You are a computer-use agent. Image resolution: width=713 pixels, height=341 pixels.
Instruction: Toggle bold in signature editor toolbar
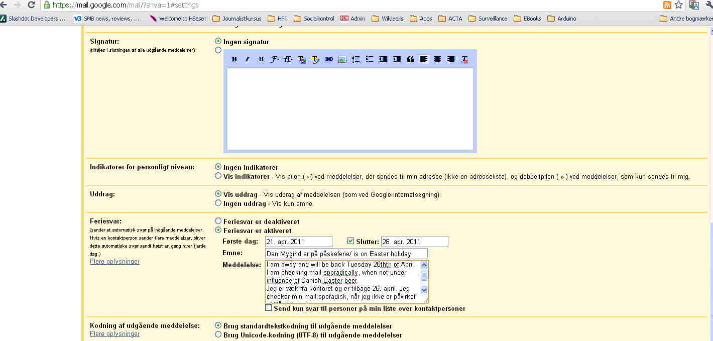[x=234, y=59]
